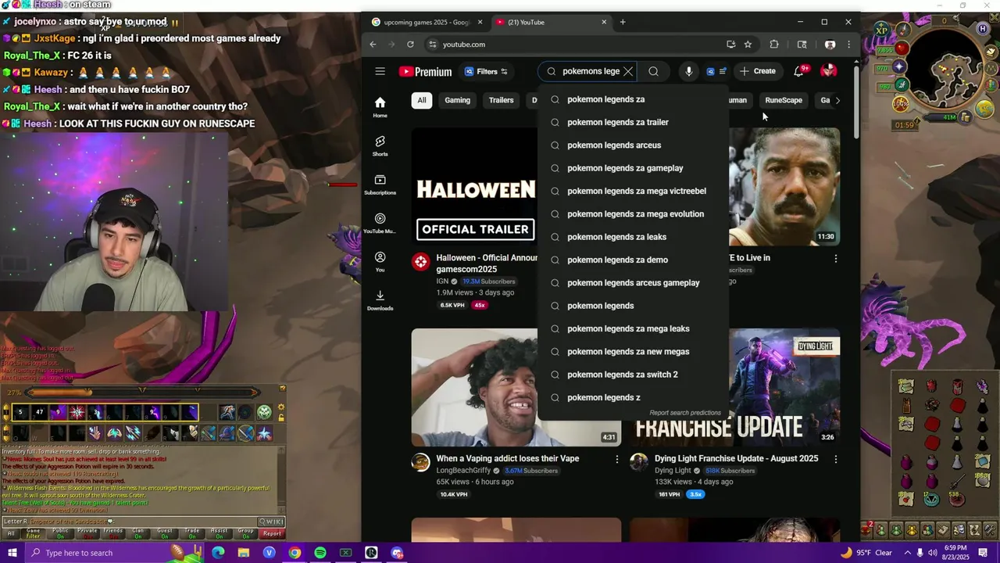Open YouTube notifications bell

798,71
